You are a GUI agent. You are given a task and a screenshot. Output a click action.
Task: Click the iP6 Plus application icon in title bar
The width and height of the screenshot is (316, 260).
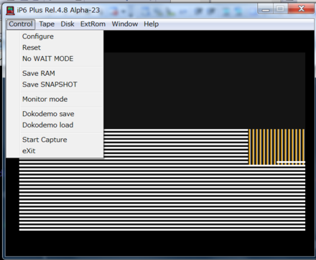point(10,10)
